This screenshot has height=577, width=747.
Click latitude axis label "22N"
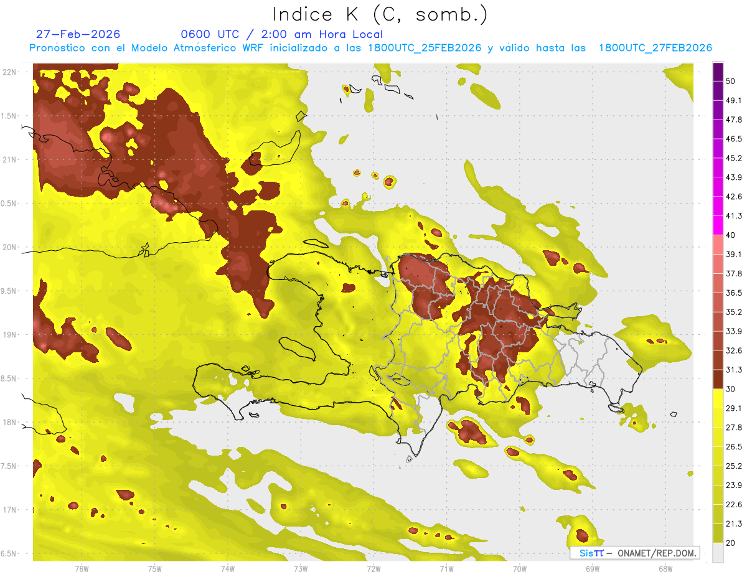10,72
